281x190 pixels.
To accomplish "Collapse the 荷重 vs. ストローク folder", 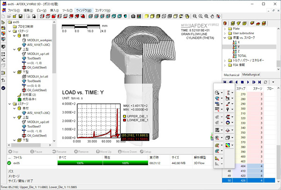I will click(x=225, y=38).
